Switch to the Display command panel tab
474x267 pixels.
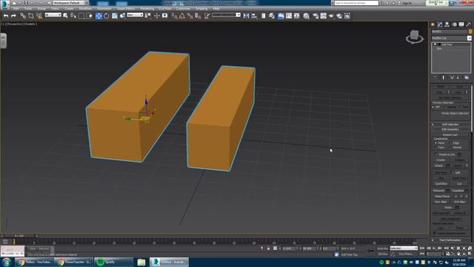[461, 24]
